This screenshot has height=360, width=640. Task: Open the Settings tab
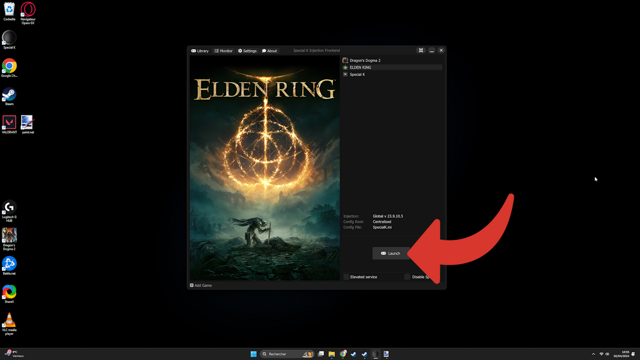pyautogui.click(x=247, y=51)
